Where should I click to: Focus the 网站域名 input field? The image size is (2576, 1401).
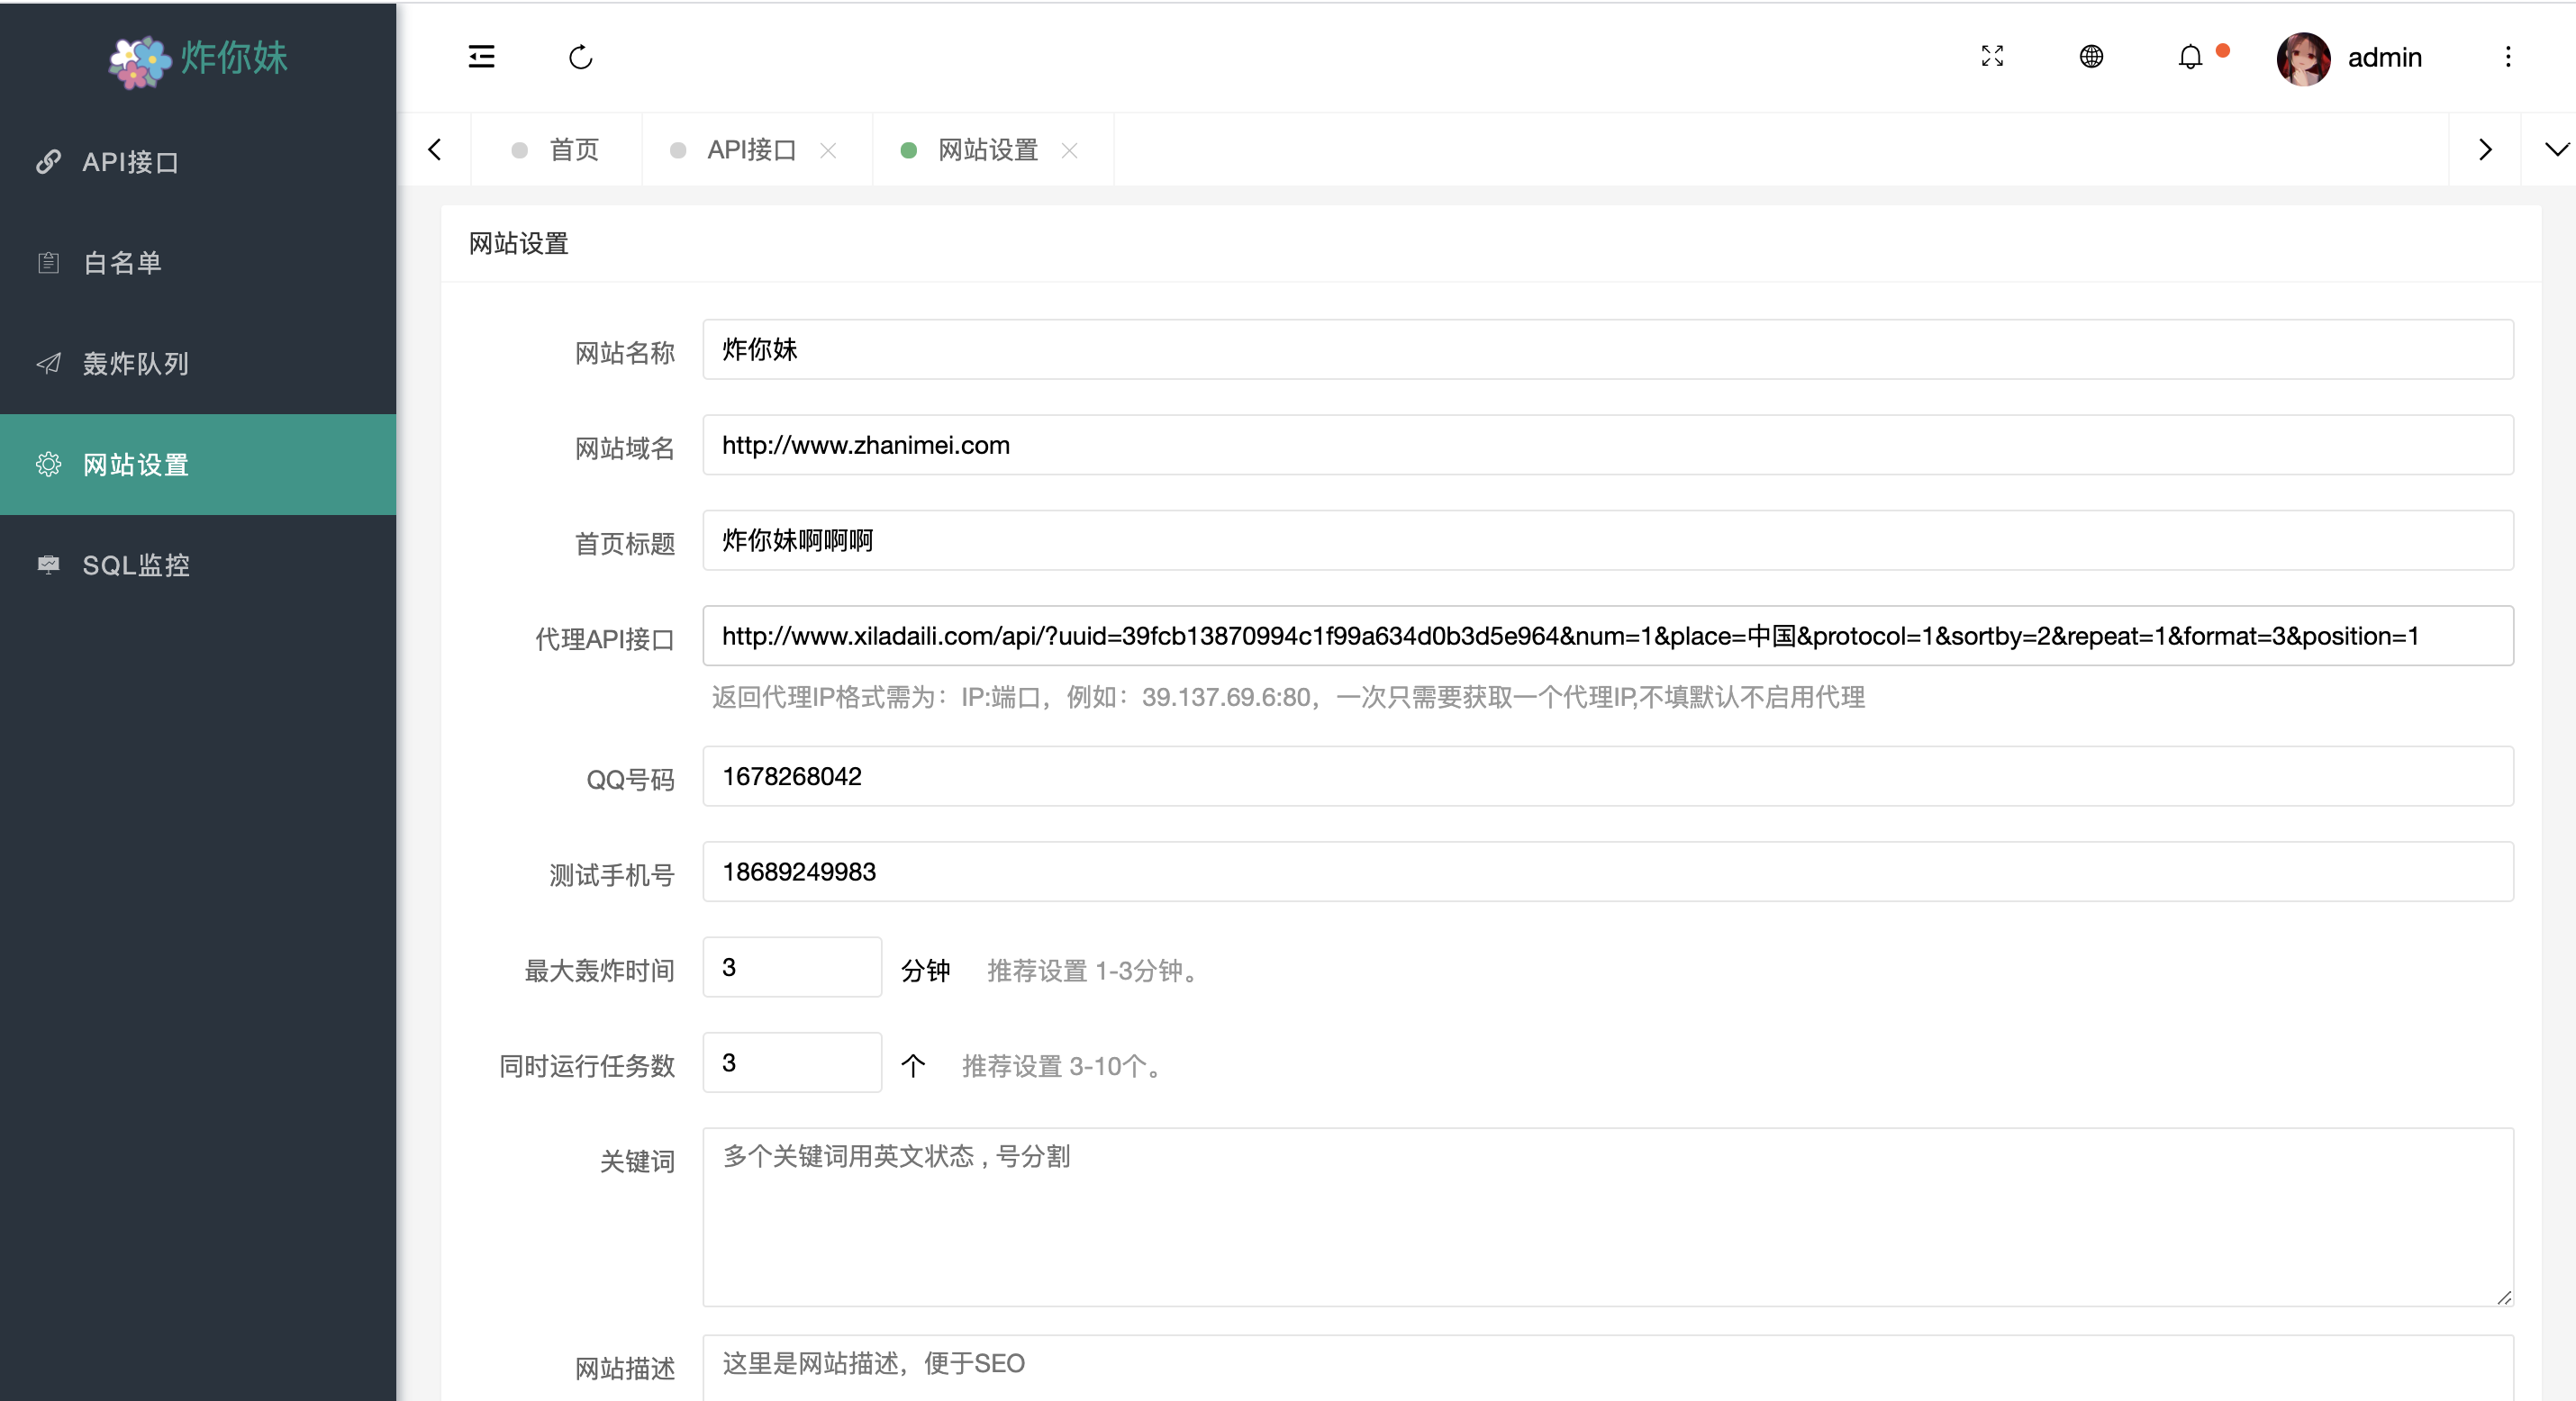[x=1607, y=445]
